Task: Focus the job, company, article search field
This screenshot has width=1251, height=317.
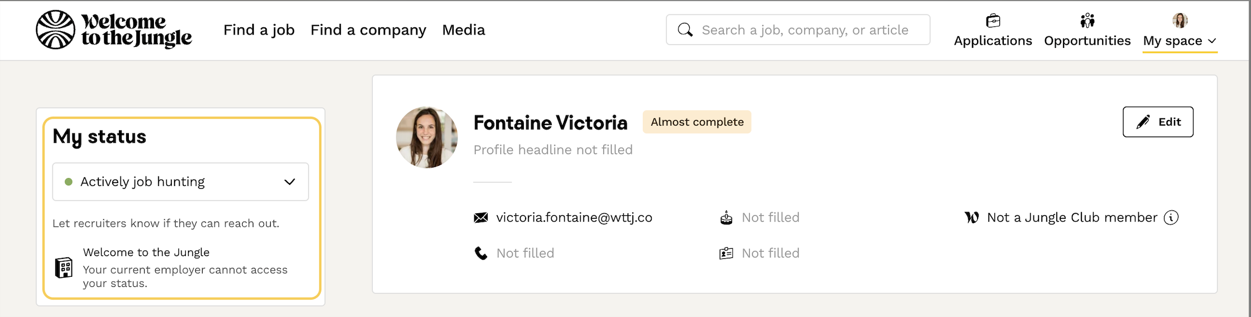Action: tap(805, 30)
